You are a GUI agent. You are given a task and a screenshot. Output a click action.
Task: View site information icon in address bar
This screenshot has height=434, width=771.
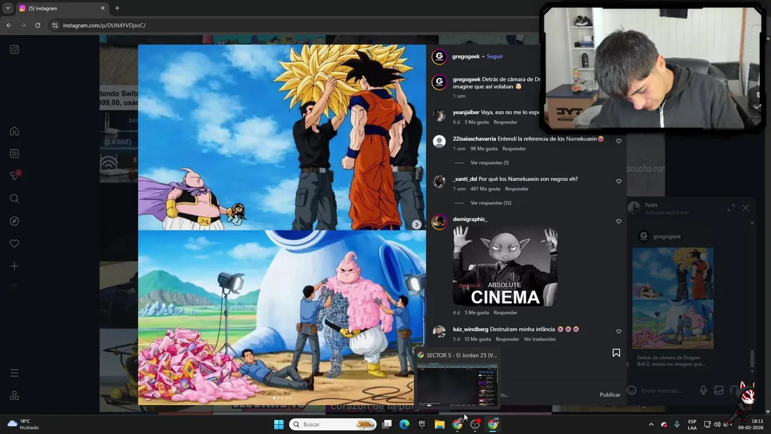pyautogui.click(x=55, y=25)
